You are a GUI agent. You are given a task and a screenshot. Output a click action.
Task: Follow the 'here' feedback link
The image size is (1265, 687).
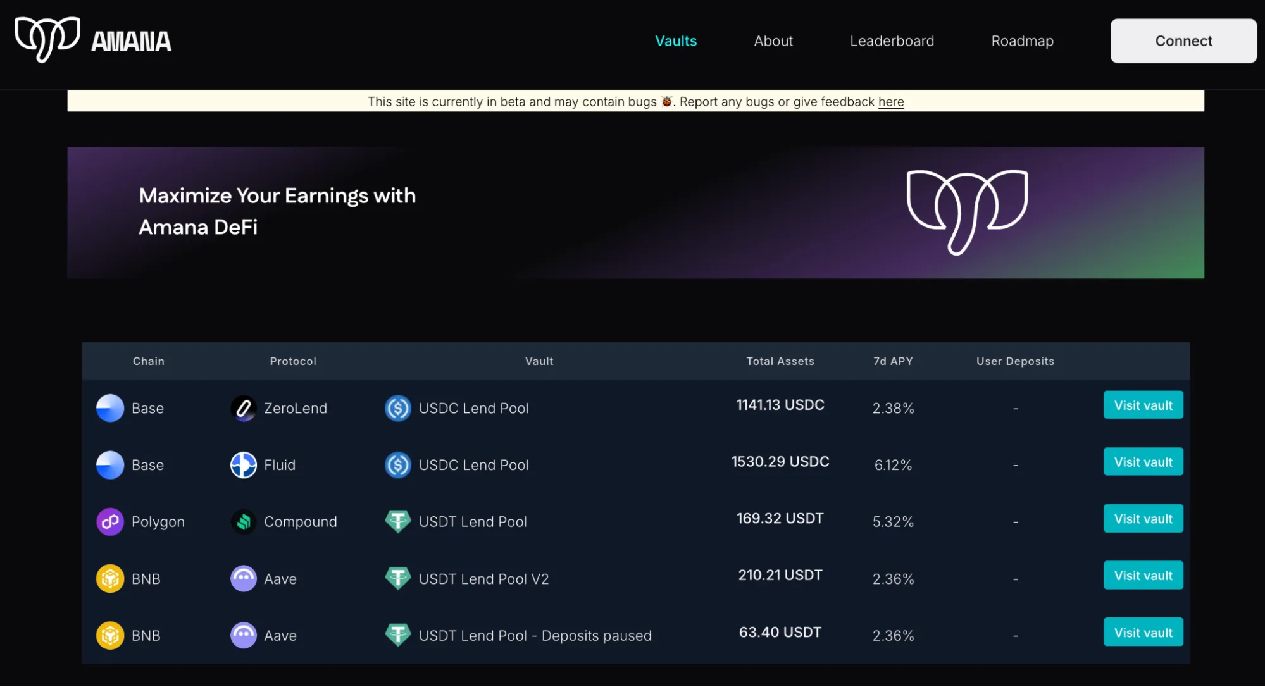[891, 101]
